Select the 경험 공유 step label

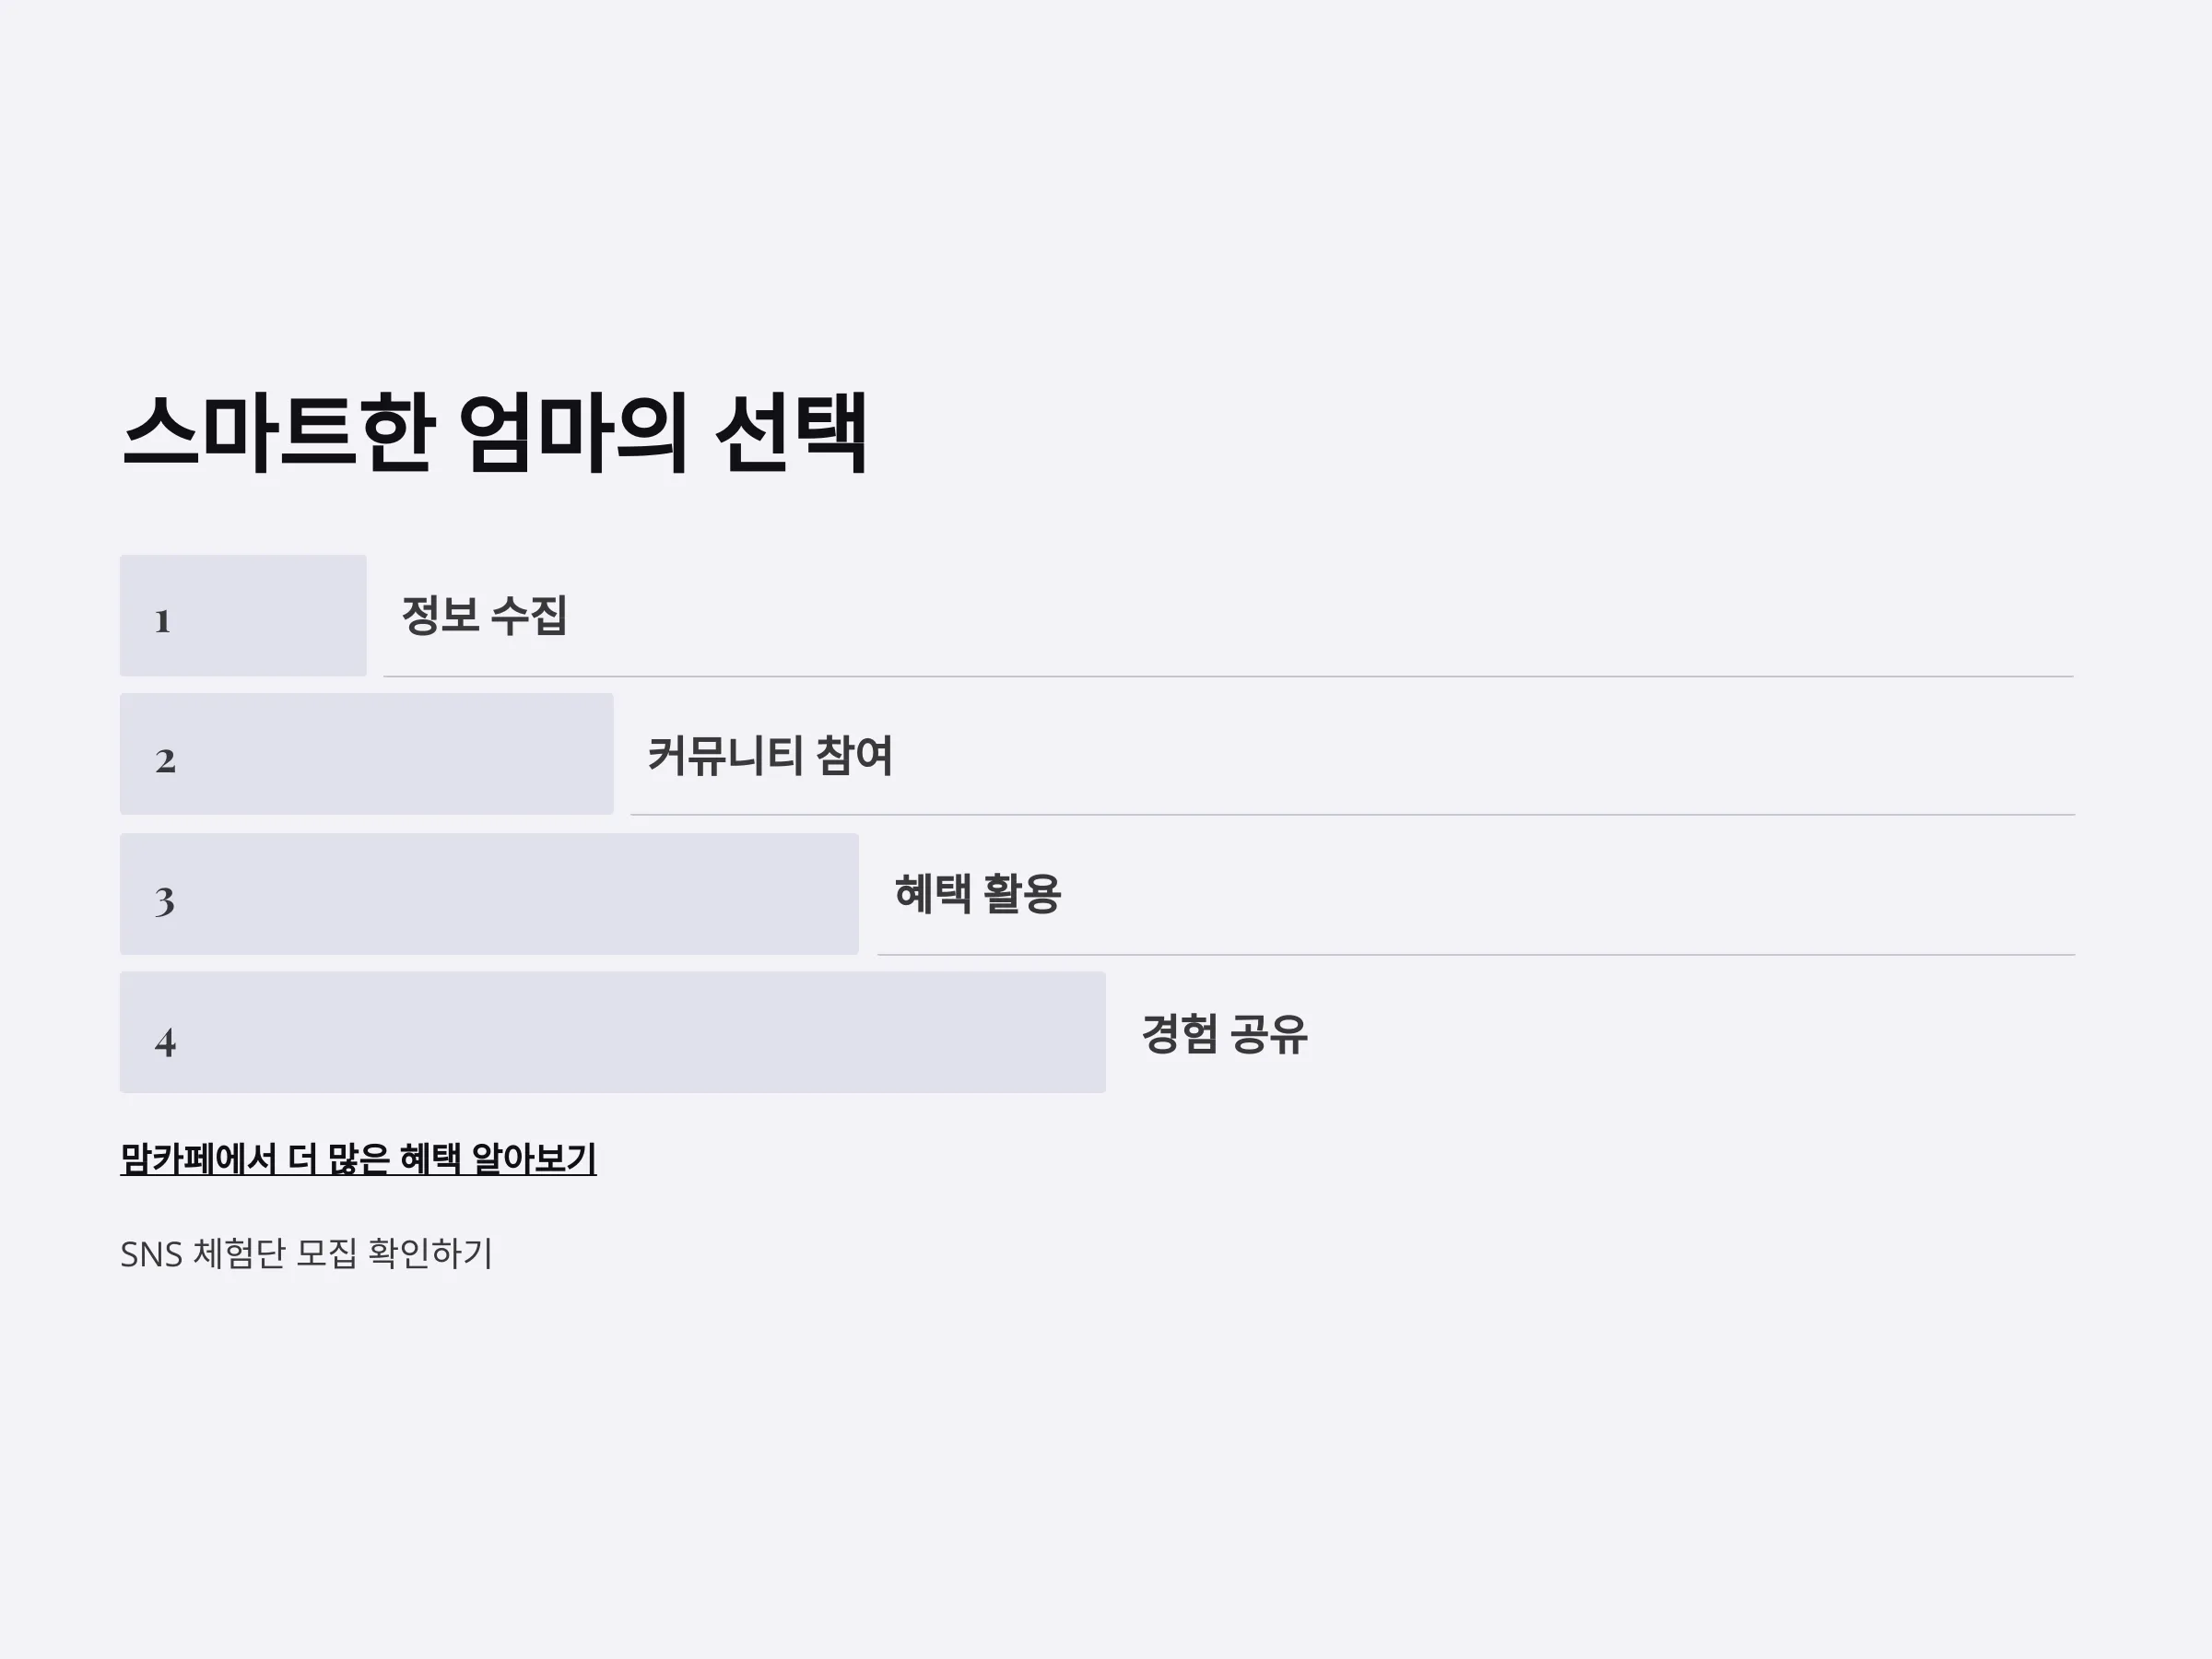click(1224, 1033)
